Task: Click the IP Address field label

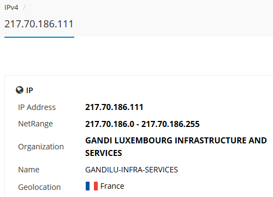Action: point(37,107)
